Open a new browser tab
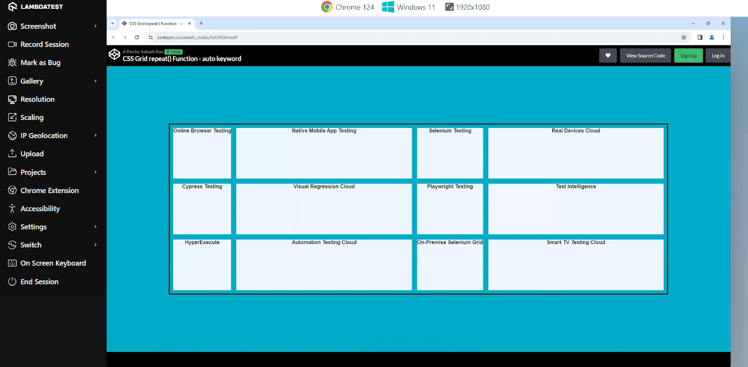 [x=201, y=23]
